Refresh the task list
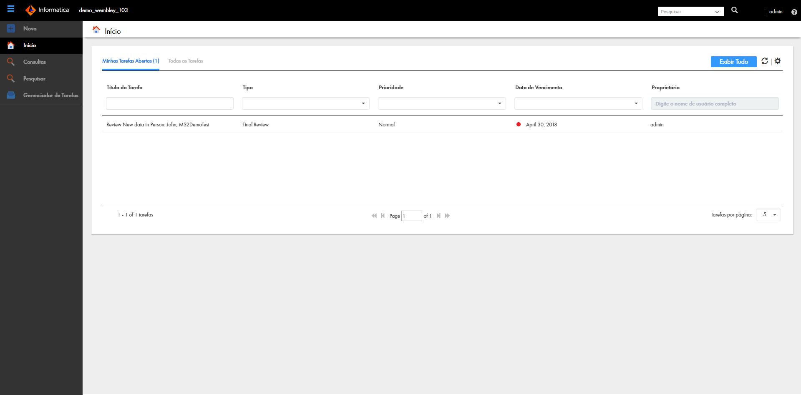The height and width of the screenshot is (395, 801). pyautogui.click(x=764, y=61)
